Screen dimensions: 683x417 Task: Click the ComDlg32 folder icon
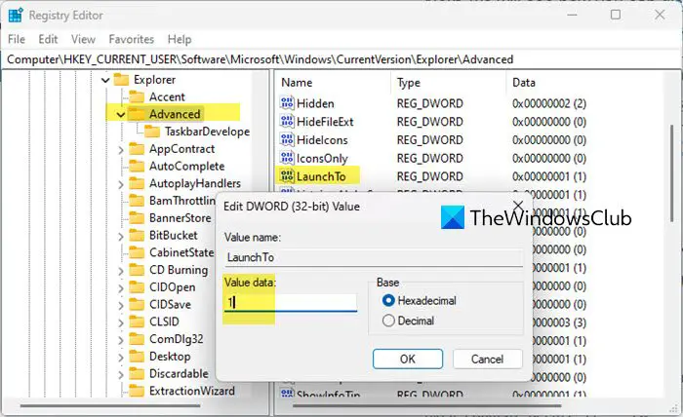click(137, 339)
